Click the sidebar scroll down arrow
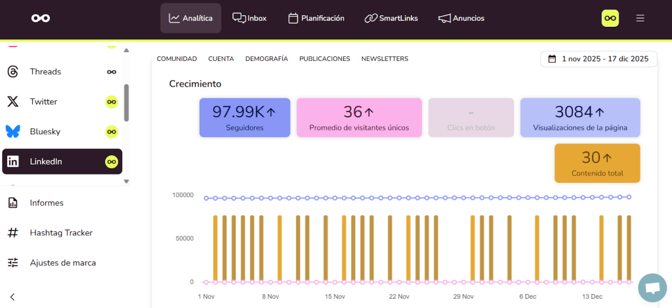 pyautogui.click(x=127, y=182)
